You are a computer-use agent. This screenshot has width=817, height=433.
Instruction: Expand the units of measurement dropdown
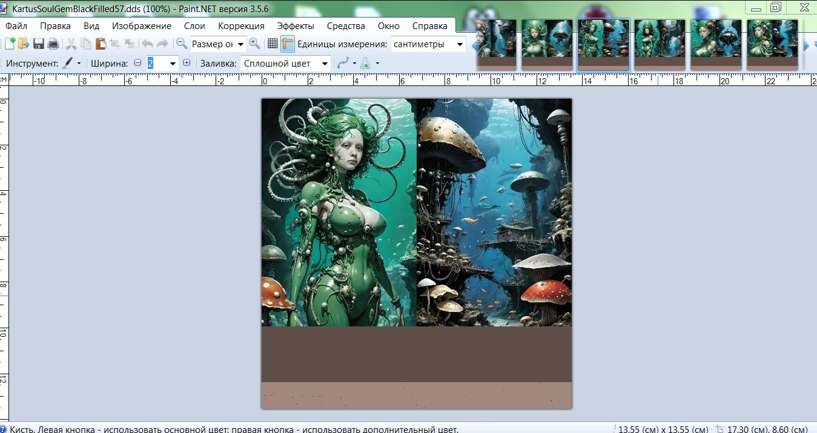[460, 44]
